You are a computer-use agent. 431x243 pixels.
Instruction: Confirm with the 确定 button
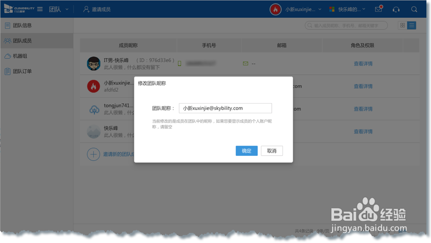click(247, 151)
